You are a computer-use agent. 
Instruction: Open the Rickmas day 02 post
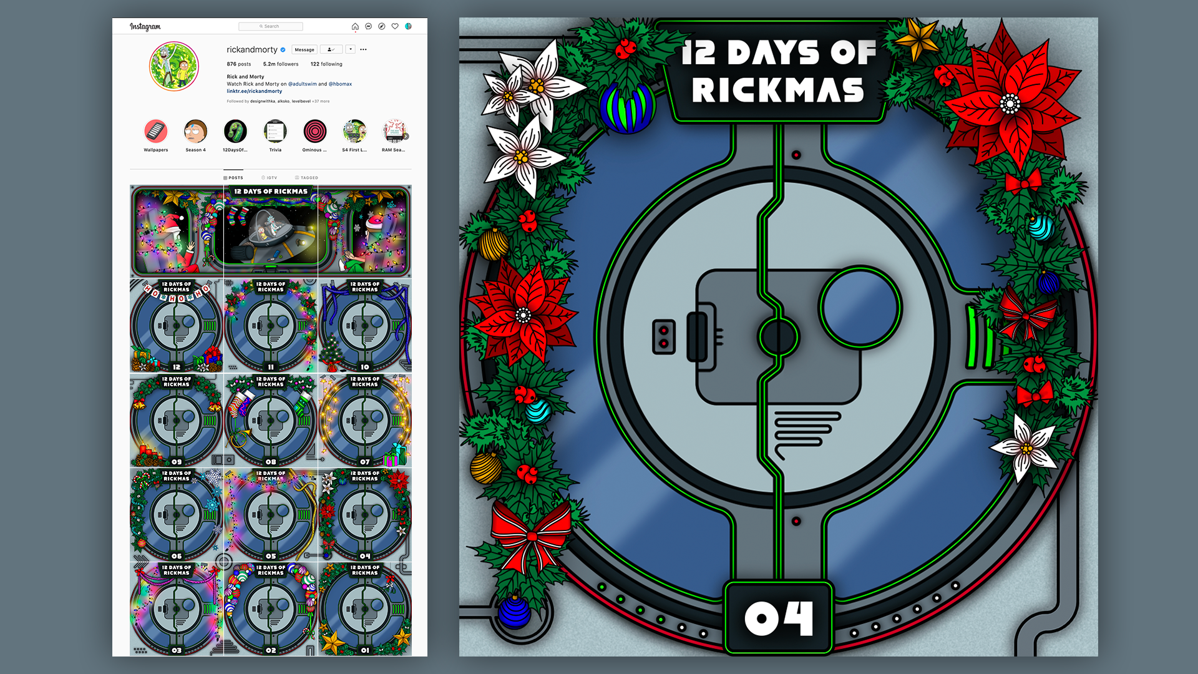(x=271, y=609)
